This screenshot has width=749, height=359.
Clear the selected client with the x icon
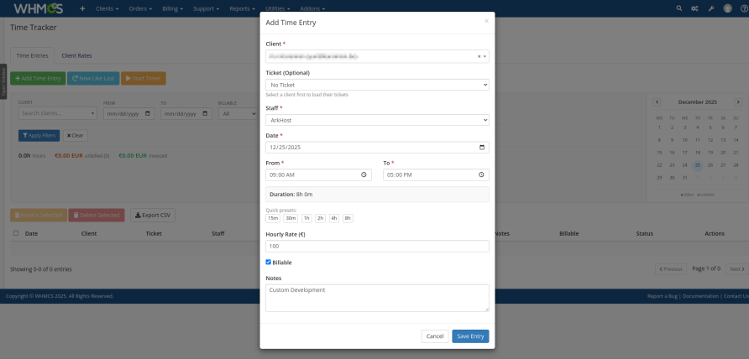[479, 57]
